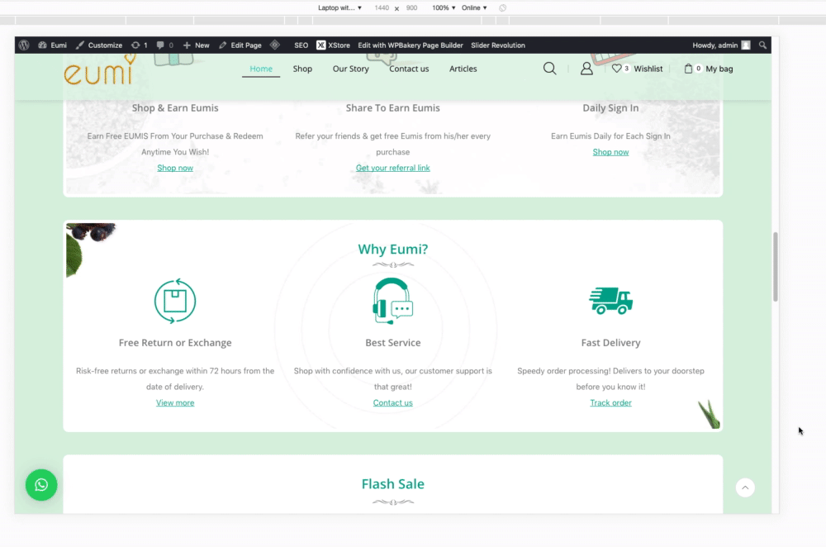Click the Why Eumi? heading
Viewport: 826px width, 547px height.
coord(392,249)
